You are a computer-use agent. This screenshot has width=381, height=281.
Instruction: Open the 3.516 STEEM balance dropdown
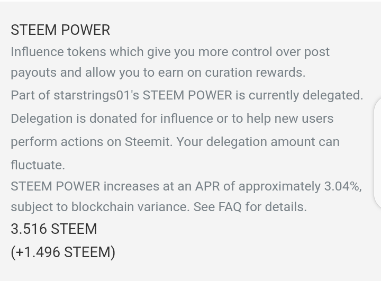tap(53, 229)
